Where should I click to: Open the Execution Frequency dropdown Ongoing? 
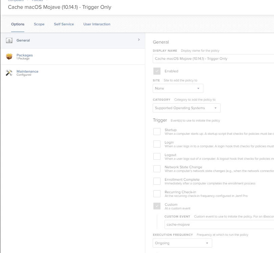coord(182,243)
